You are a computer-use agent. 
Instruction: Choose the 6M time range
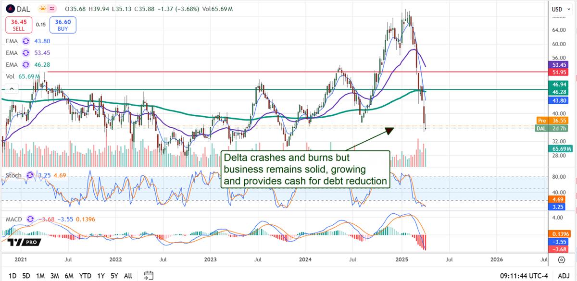(x=69, y=276)
